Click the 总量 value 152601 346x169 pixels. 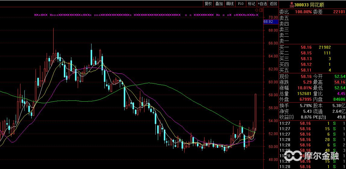pyautogui.click(x=305, y=94)
